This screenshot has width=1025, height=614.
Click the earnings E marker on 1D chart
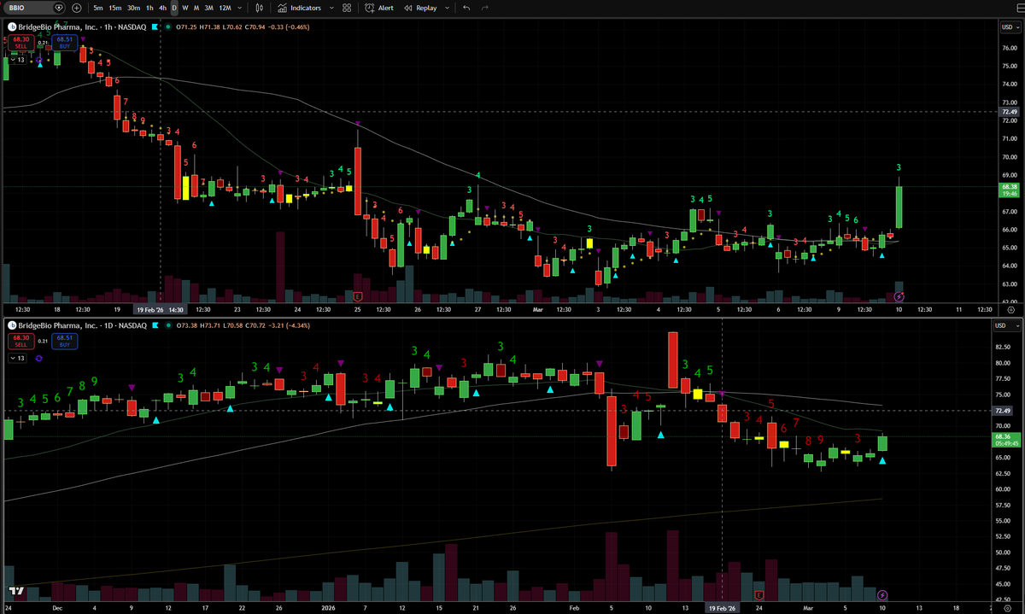[x=758, y=594]
